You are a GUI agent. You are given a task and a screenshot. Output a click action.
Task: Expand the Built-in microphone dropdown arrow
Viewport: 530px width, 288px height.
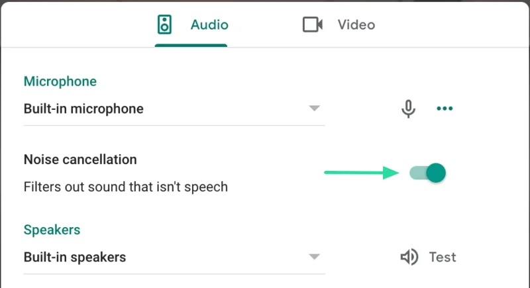coord(314,108)
